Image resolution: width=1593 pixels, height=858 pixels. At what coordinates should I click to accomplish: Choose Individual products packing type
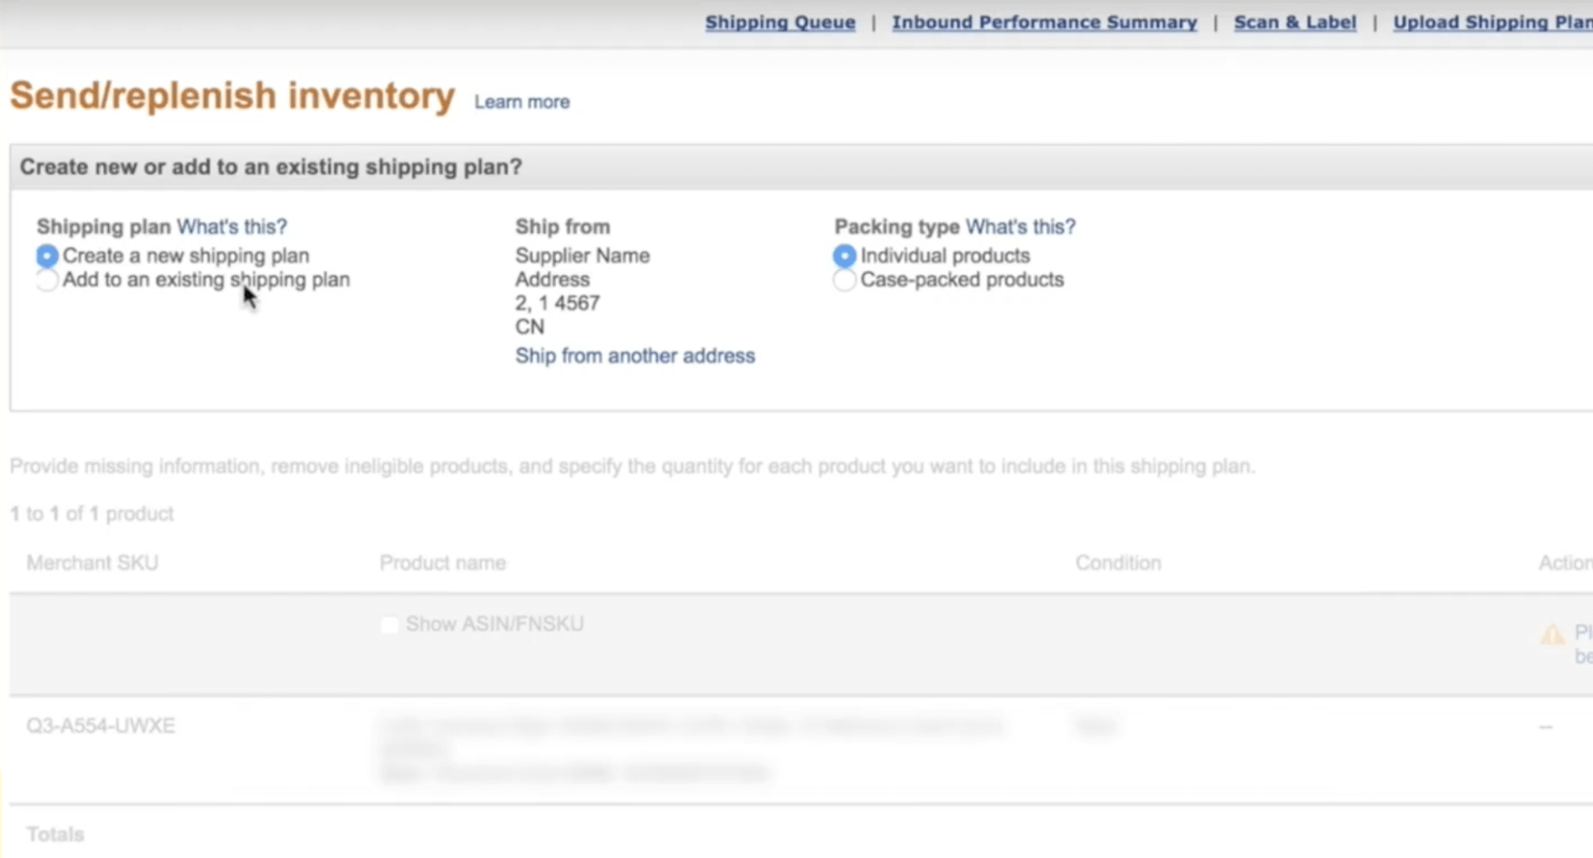click(844, 256)
